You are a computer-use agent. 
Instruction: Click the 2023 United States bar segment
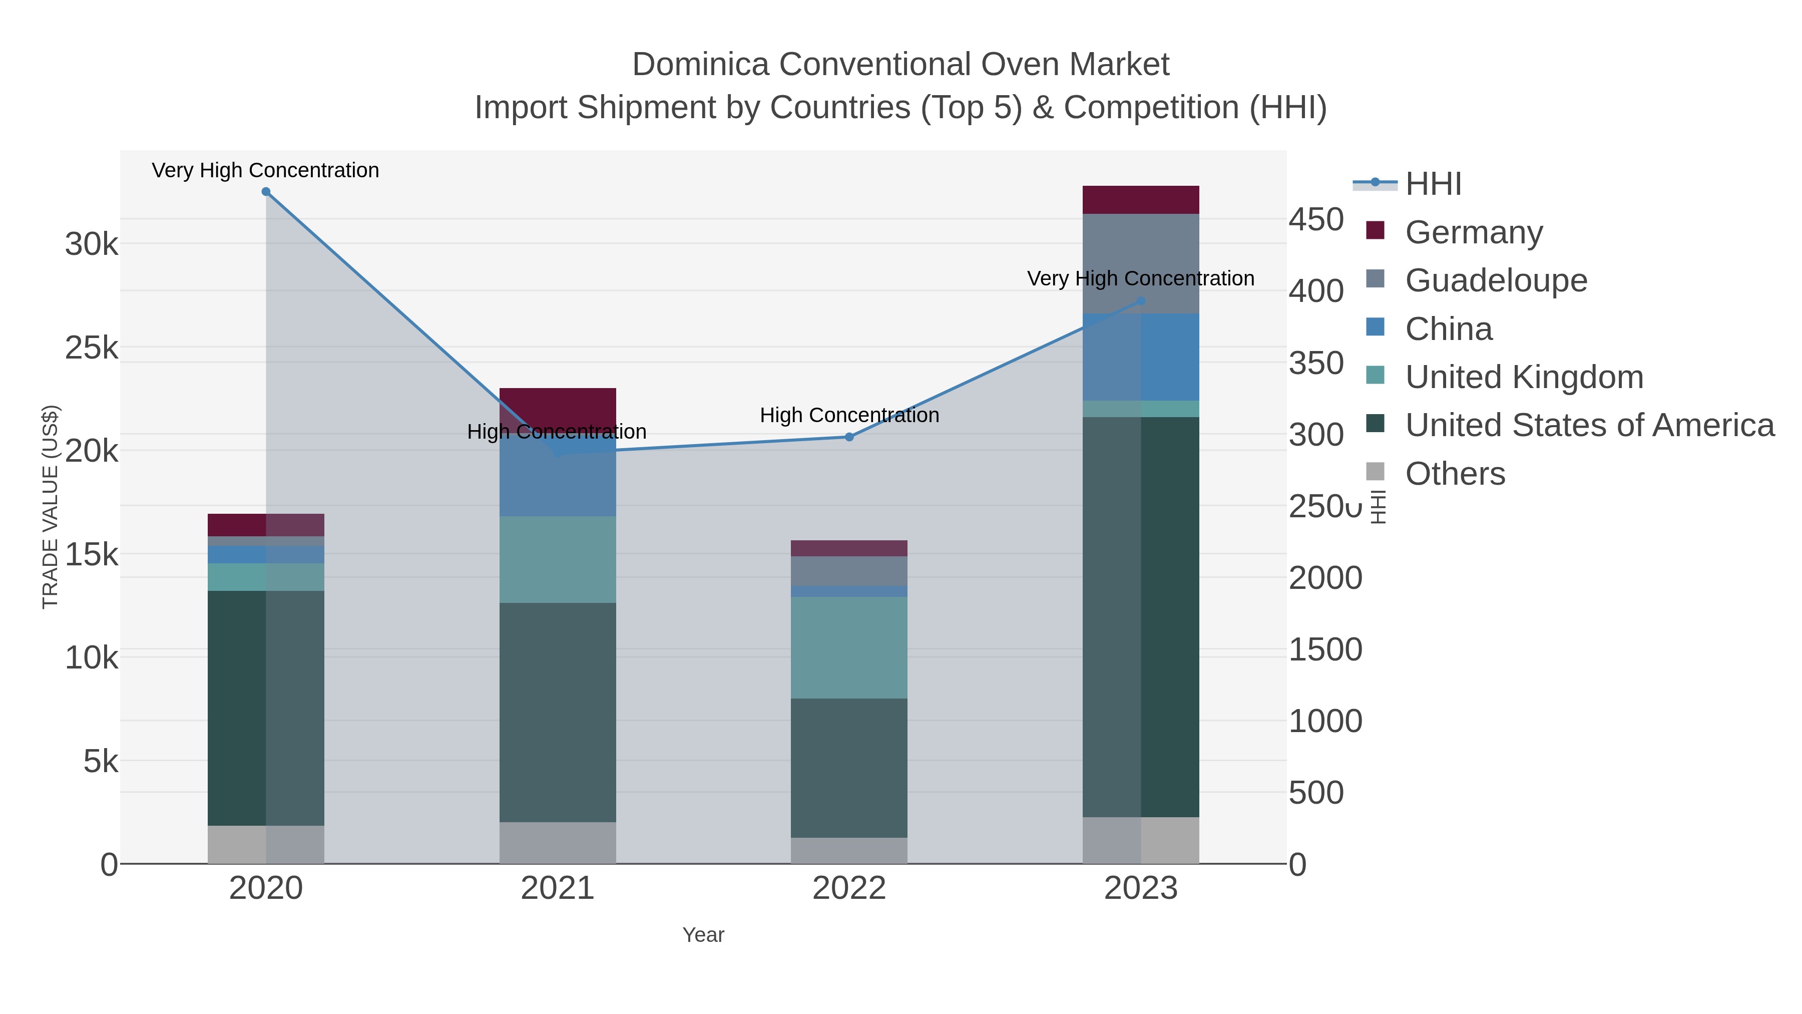[1141, 617]
